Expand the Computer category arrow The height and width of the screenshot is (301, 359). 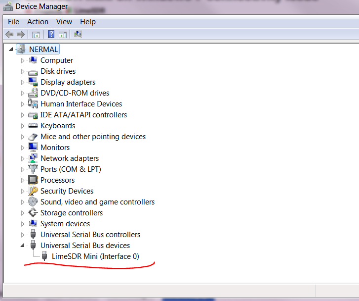point(22,60)
